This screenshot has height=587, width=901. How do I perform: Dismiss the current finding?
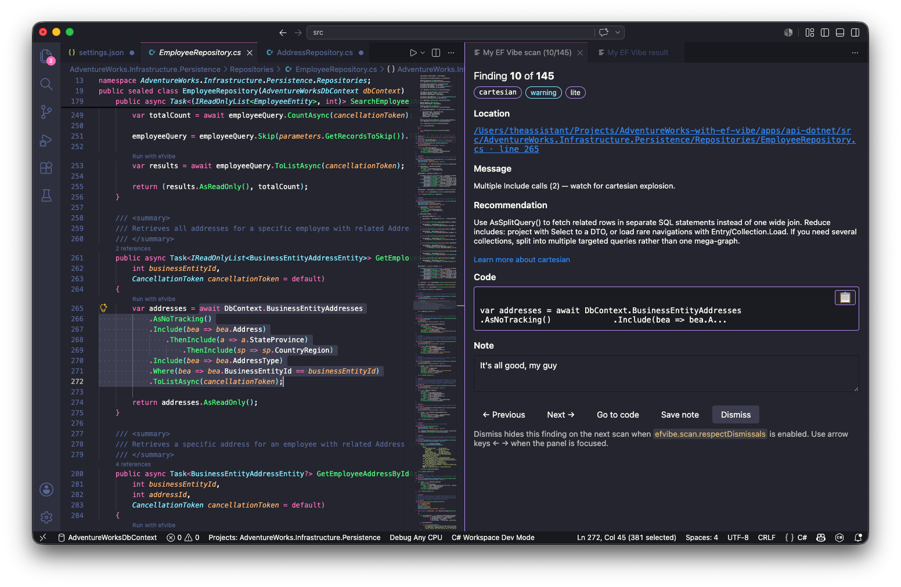[x=736, y=415]
